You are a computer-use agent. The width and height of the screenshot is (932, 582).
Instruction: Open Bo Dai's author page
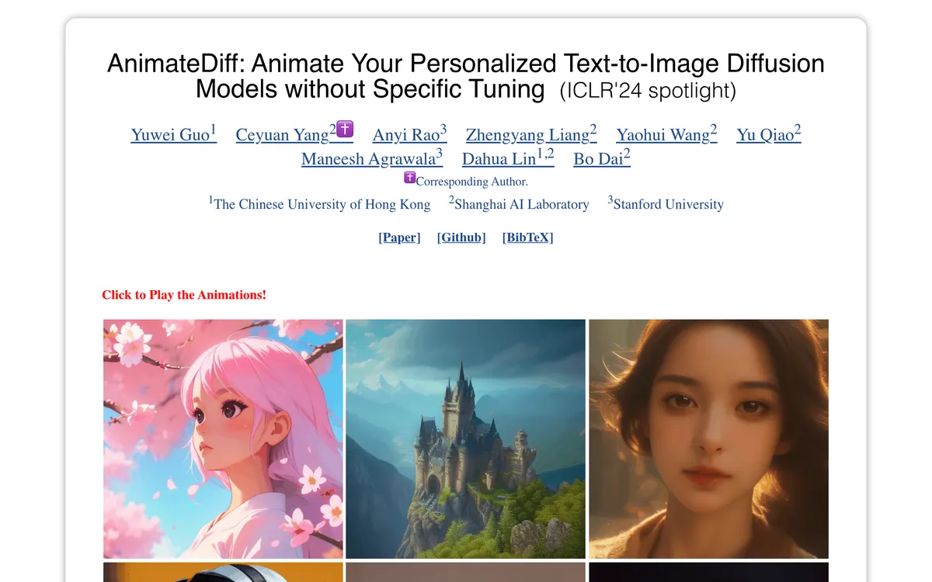pos(602,158)
